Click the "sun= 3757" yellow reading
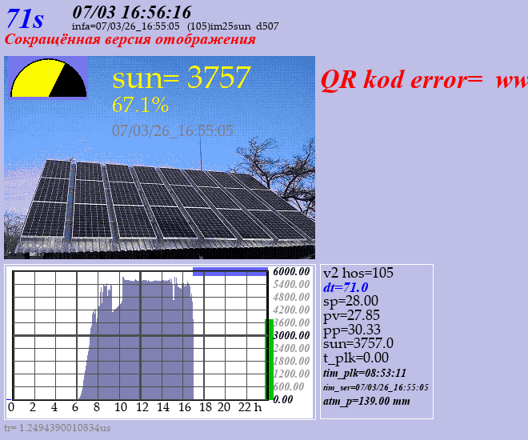This screenshot has height=440, width=528. (182, 78)
